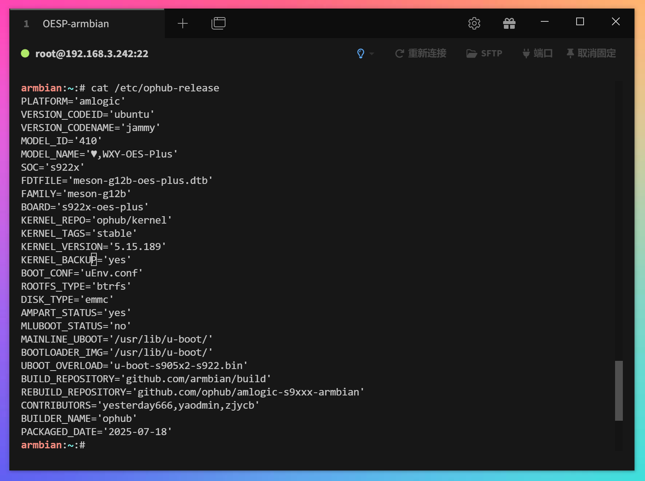The width and height of the screenshot is (645, 481).
Task: Click the gift box icon
Action: tap(509, 23)
